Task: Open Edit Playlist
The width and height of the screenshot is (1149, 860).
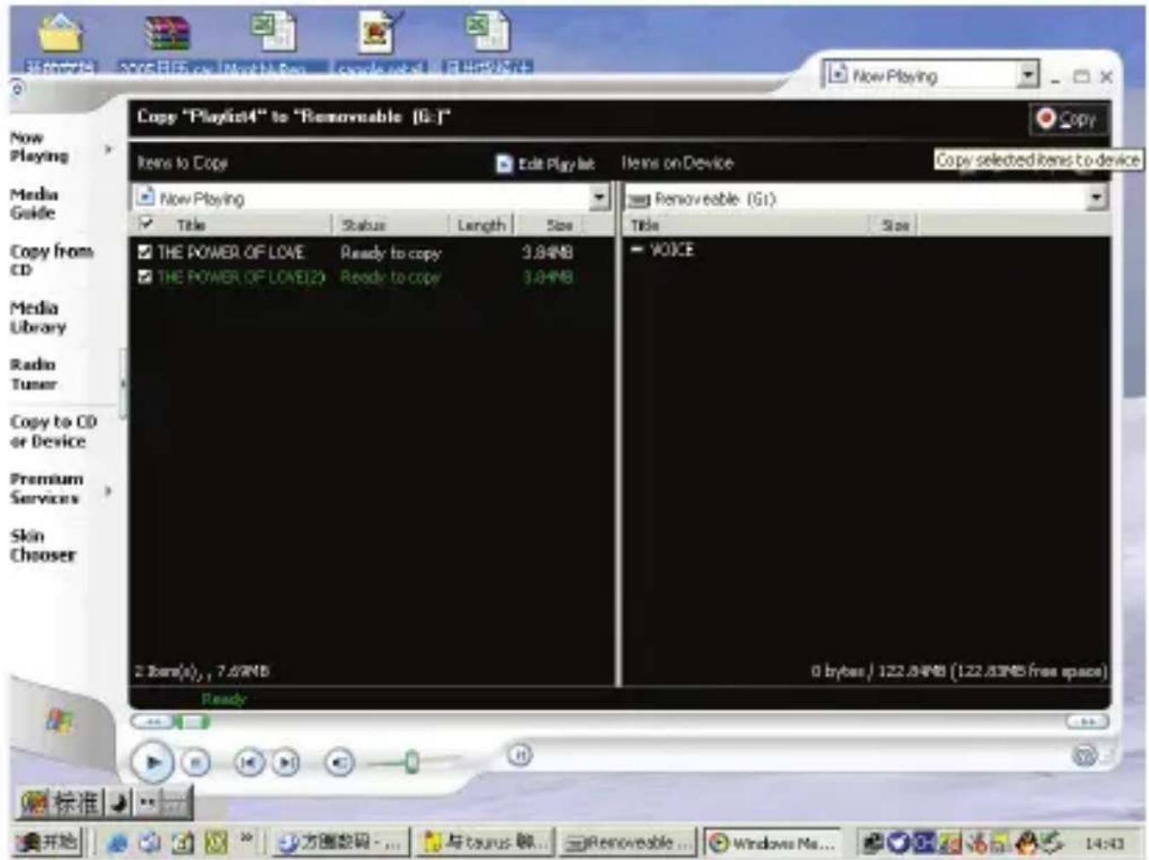Action: (546, 164)
